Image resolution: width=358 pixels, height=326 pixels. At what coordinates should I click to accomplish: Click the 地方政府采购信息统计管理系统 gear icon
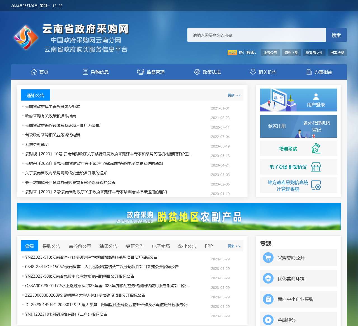point(316,185)
